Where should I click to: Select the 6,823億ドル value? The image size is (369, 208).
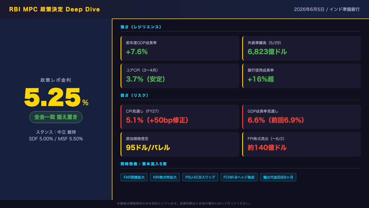click(x=267, y=52)
